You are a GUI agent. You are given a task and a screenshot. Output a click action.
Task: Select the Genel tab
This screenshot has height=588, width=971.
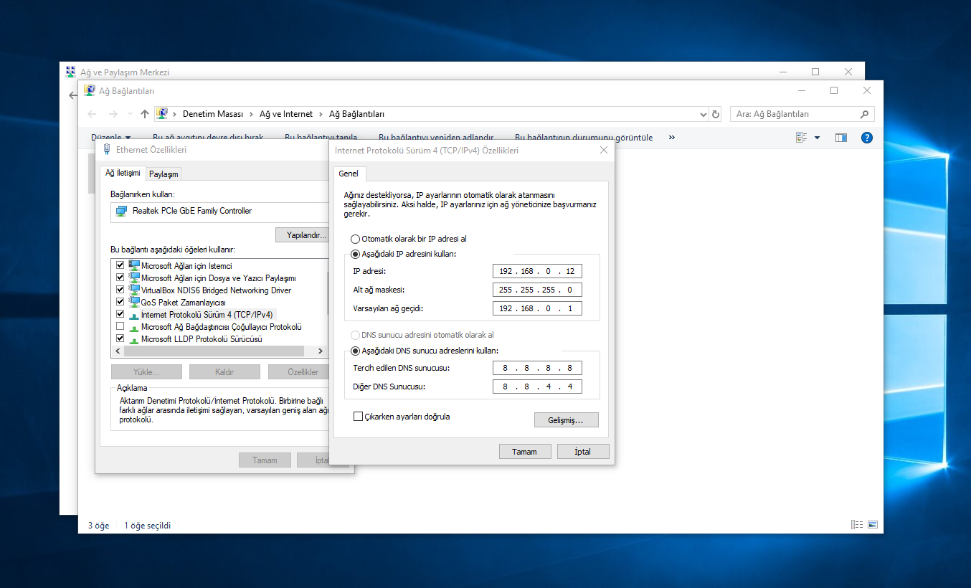pyautogui.click(x=349, y=174)
